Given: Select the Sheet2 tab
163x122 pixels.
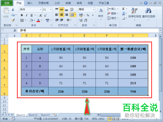Looking at the screenshot, I should [33, 115].
